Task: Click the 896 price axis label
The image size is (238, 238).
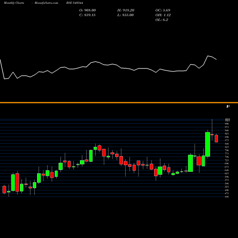Action: [227, 137]
